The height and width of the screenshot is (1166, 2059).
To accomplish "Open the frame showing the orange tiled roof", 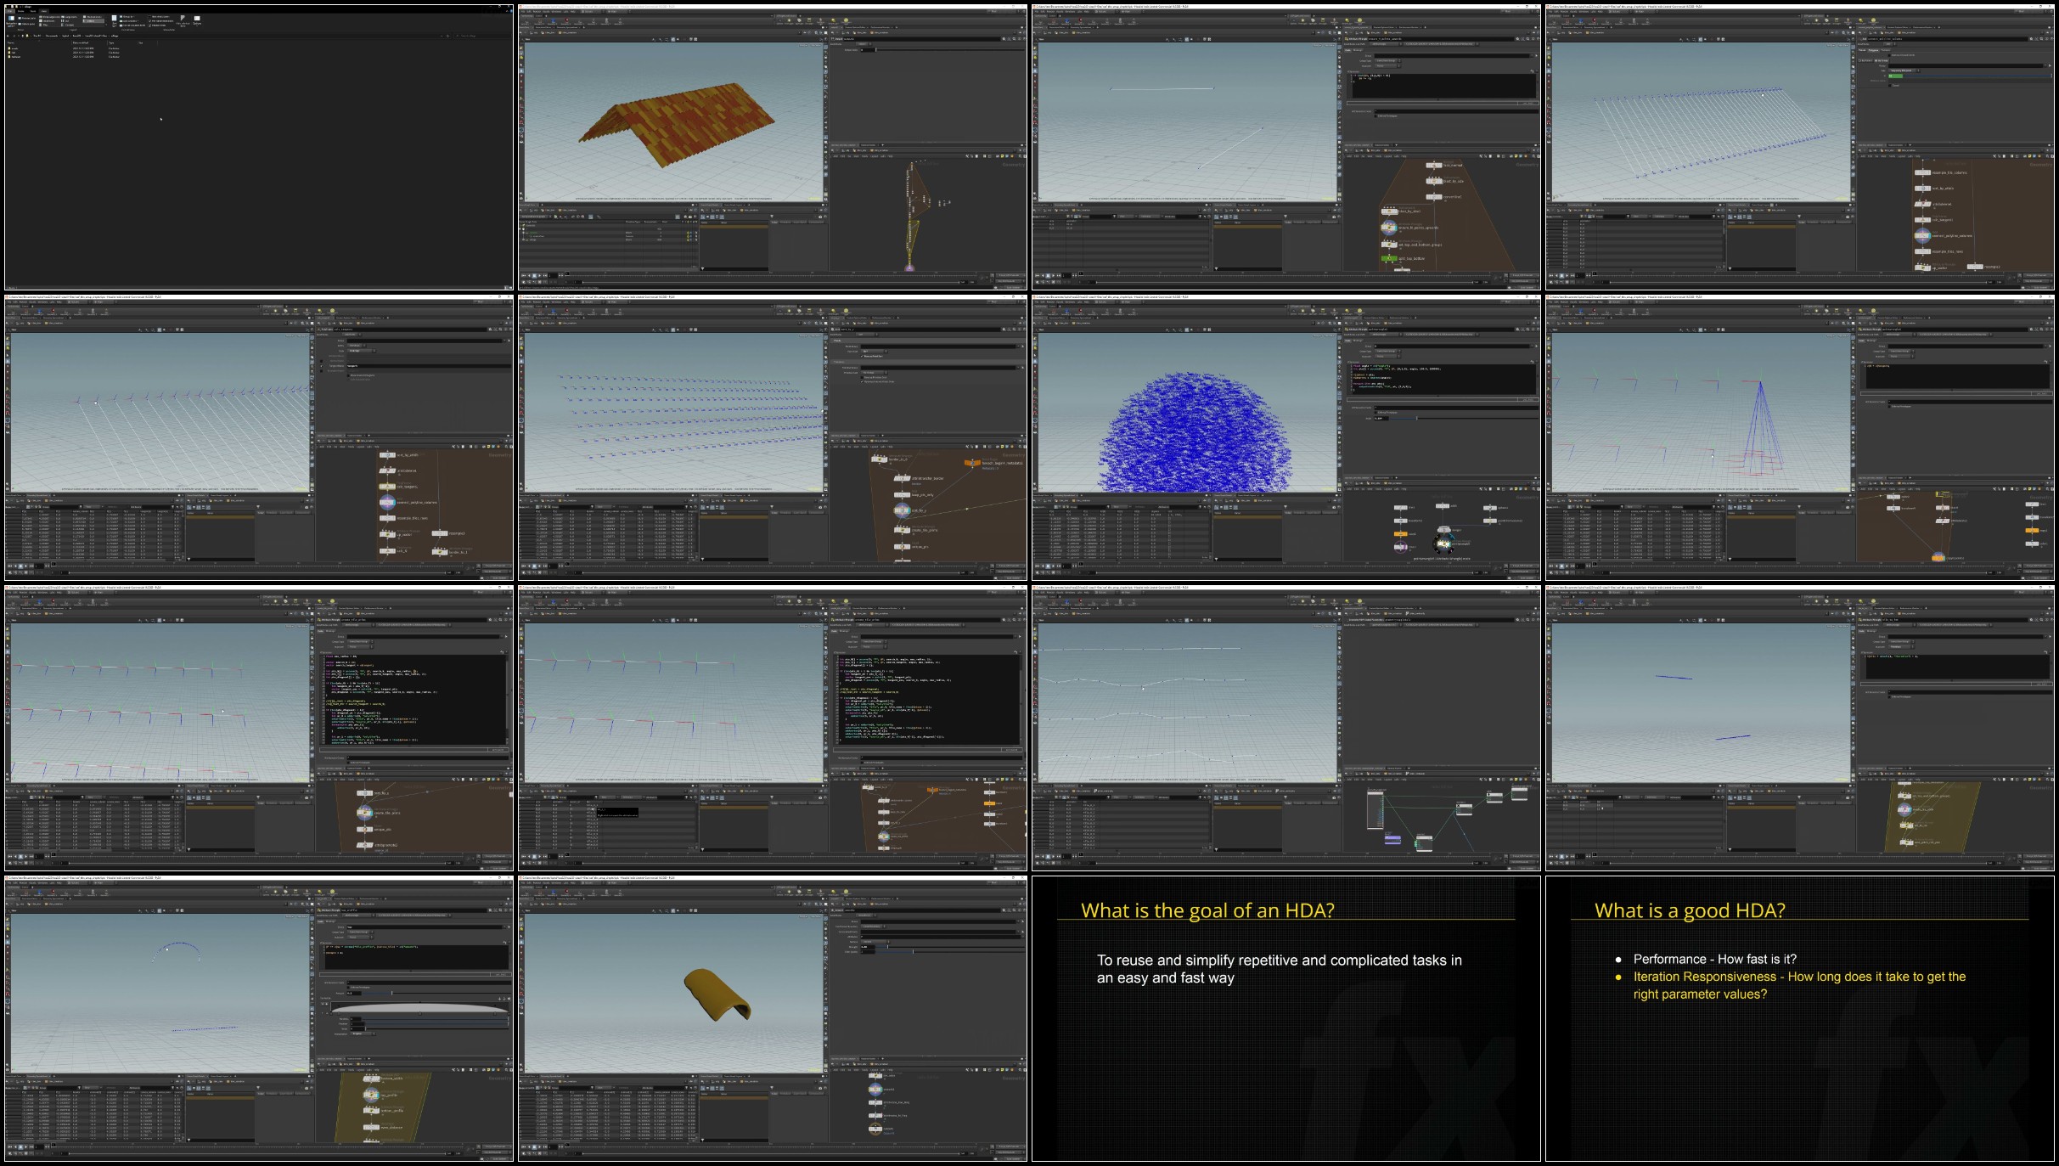I will click(x=773, y=148).
